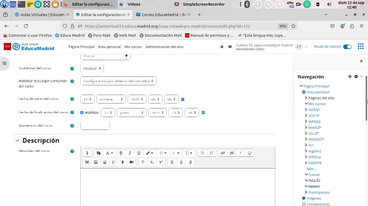Open the messaging chat bubble icon

click(x=230, y=47)
